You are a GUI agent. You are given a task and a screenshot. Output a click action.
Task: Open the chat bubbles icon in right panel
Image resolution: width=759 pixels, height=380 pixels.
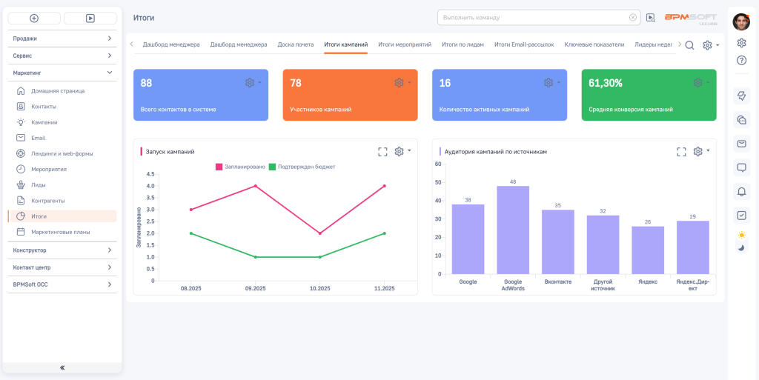pos(741,119)
